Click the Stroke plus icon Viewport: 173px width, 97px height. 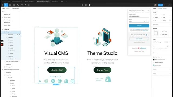pyautogui.click(x=170, y=53)
